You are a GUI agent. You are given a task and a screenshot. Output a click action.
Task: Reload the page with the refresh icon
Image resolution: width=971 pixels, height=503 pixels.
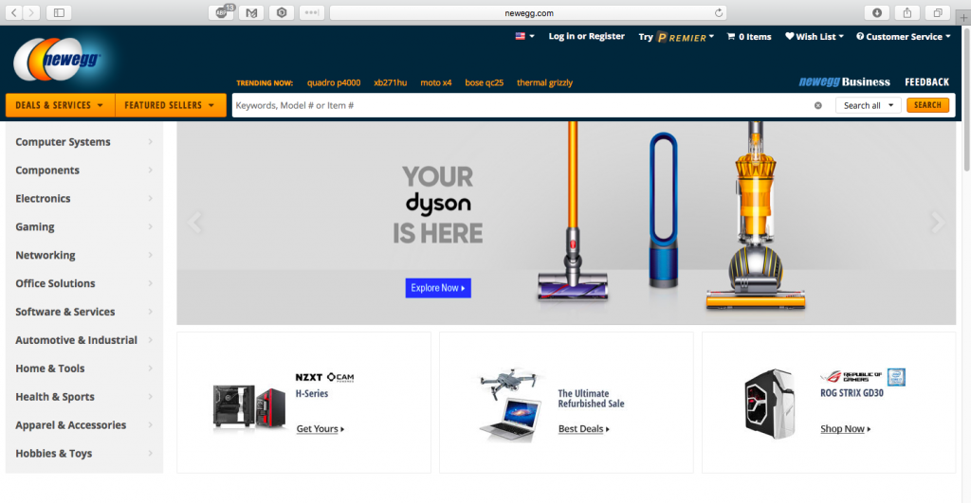tap(719, 12)
